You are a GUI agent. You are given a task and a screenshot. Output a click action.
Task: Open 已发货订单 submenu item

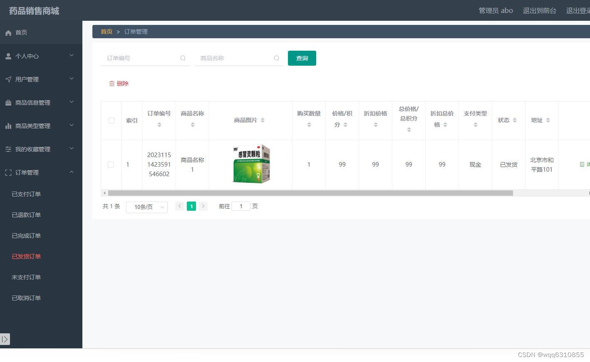coord(26,256)
